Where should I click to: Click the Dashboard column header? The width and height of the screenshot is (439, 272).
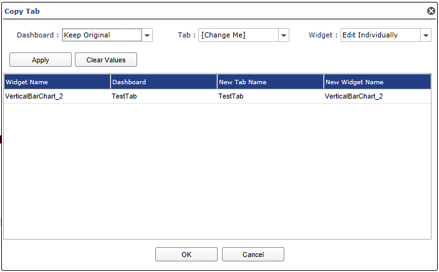164,82
